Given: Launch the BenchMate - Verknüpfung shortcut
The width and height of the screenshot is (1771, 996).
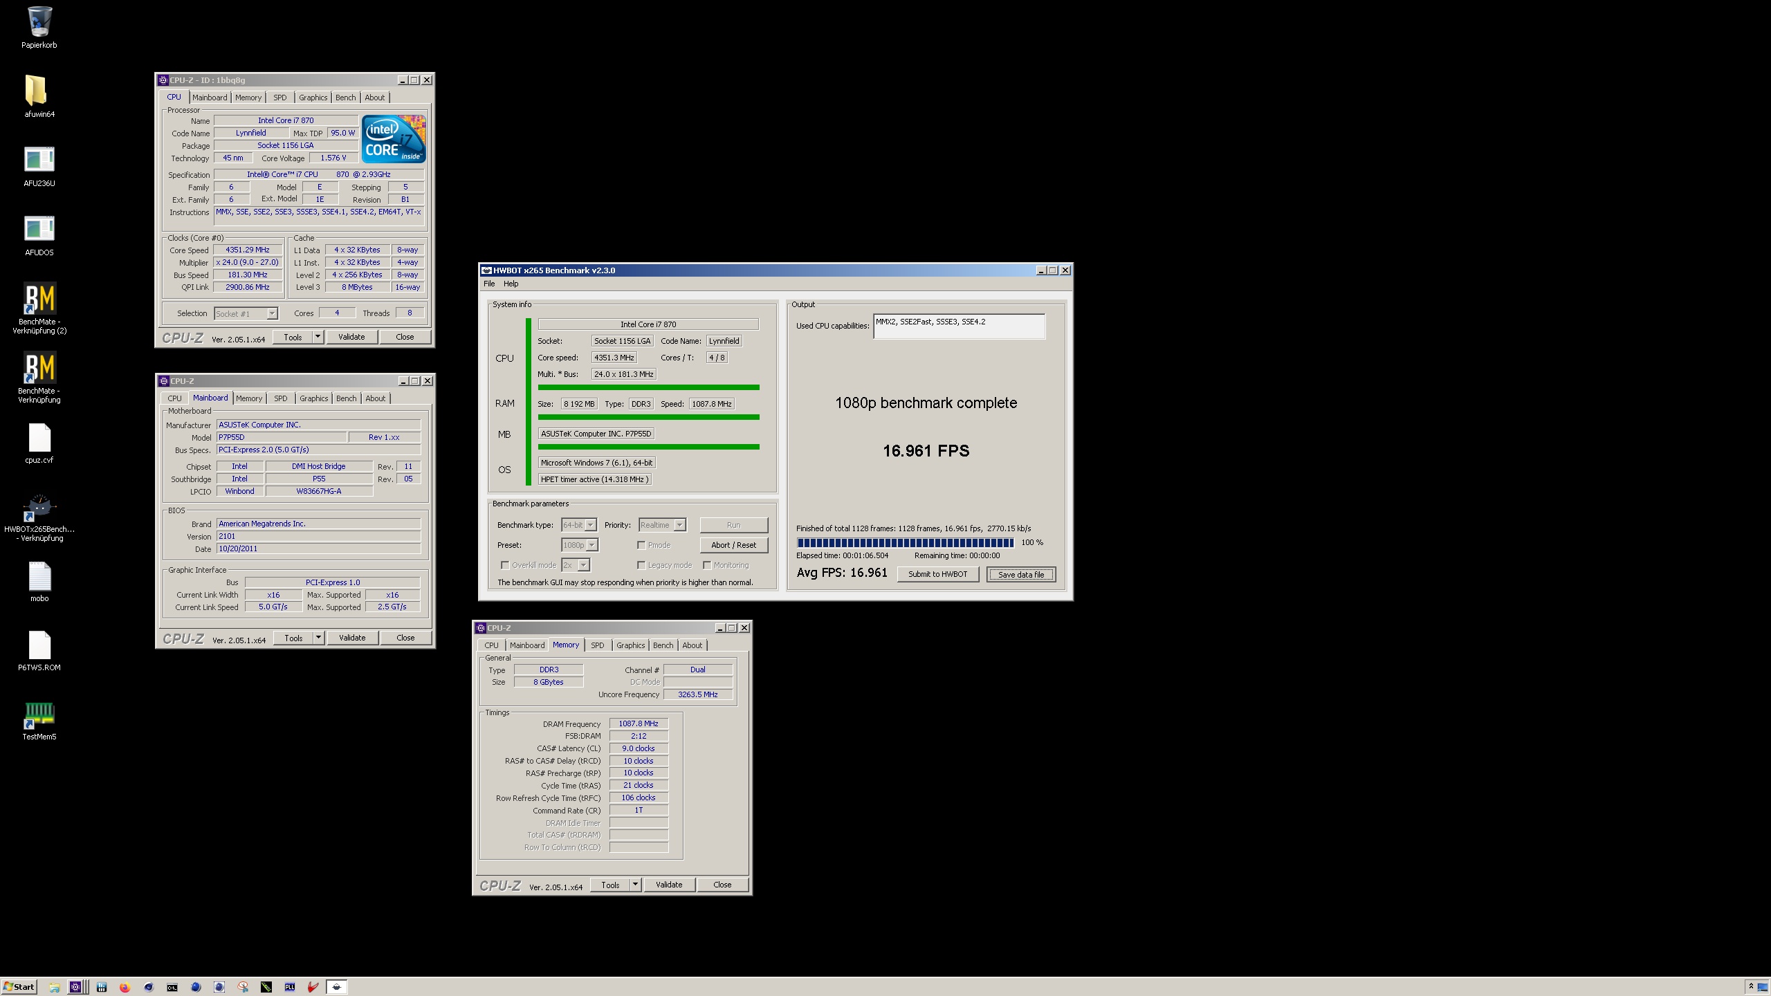Looking at the screenshot, I should (39, 377).
